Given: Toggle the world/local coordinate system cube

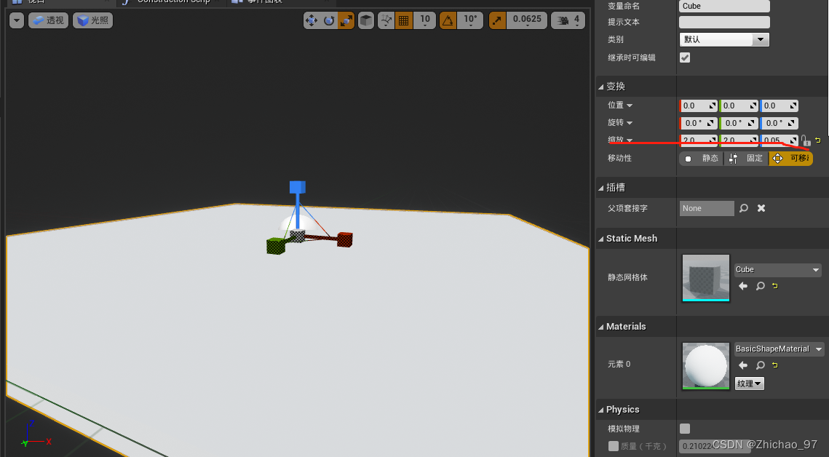Looking at the screenshot, I should (366, 20).
